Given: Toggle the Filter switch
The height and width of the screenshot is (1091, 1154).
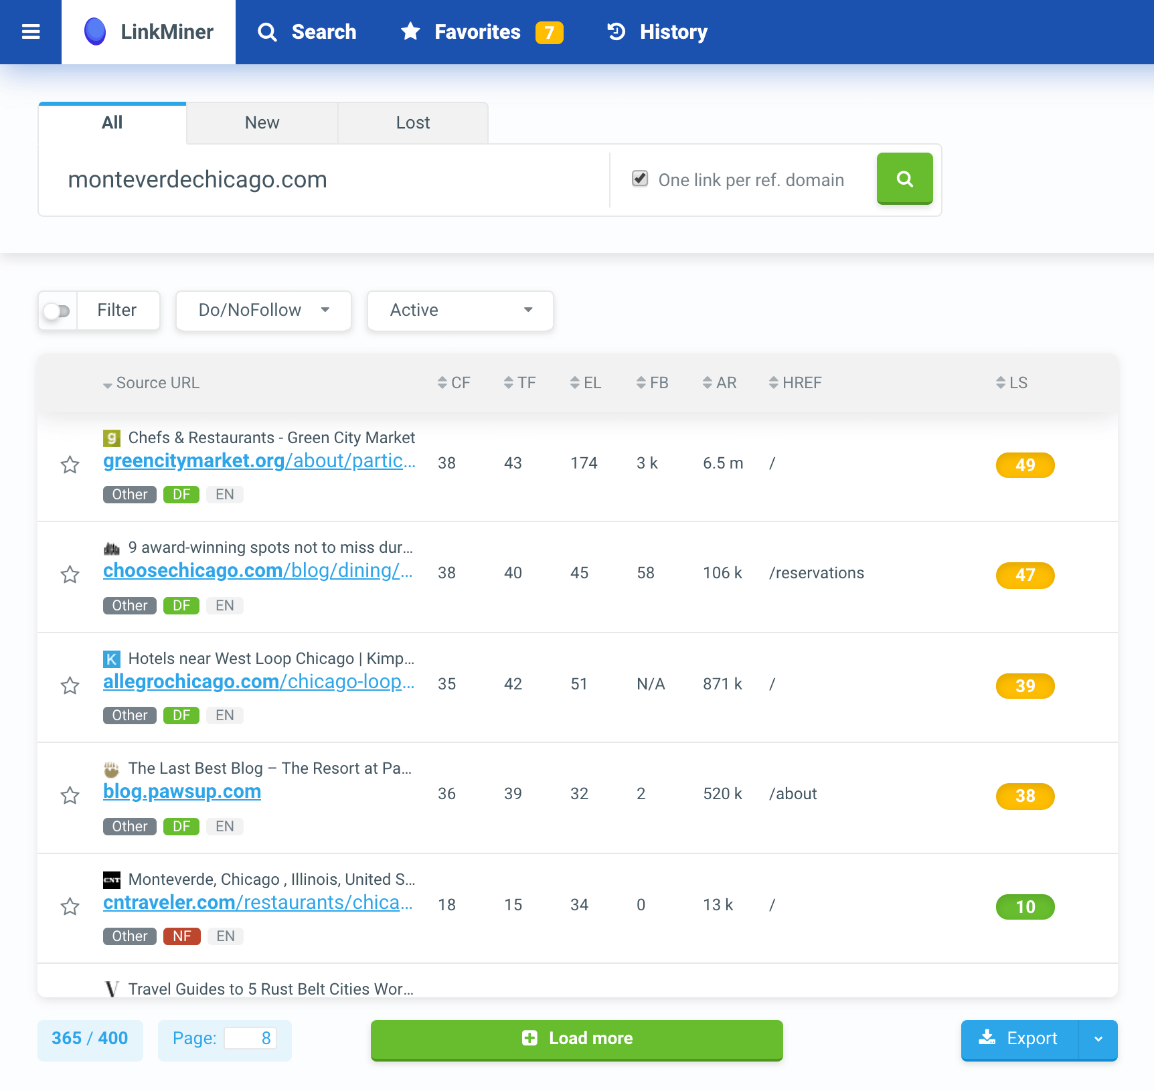Looking at the screenshot, I should [57, 311].
